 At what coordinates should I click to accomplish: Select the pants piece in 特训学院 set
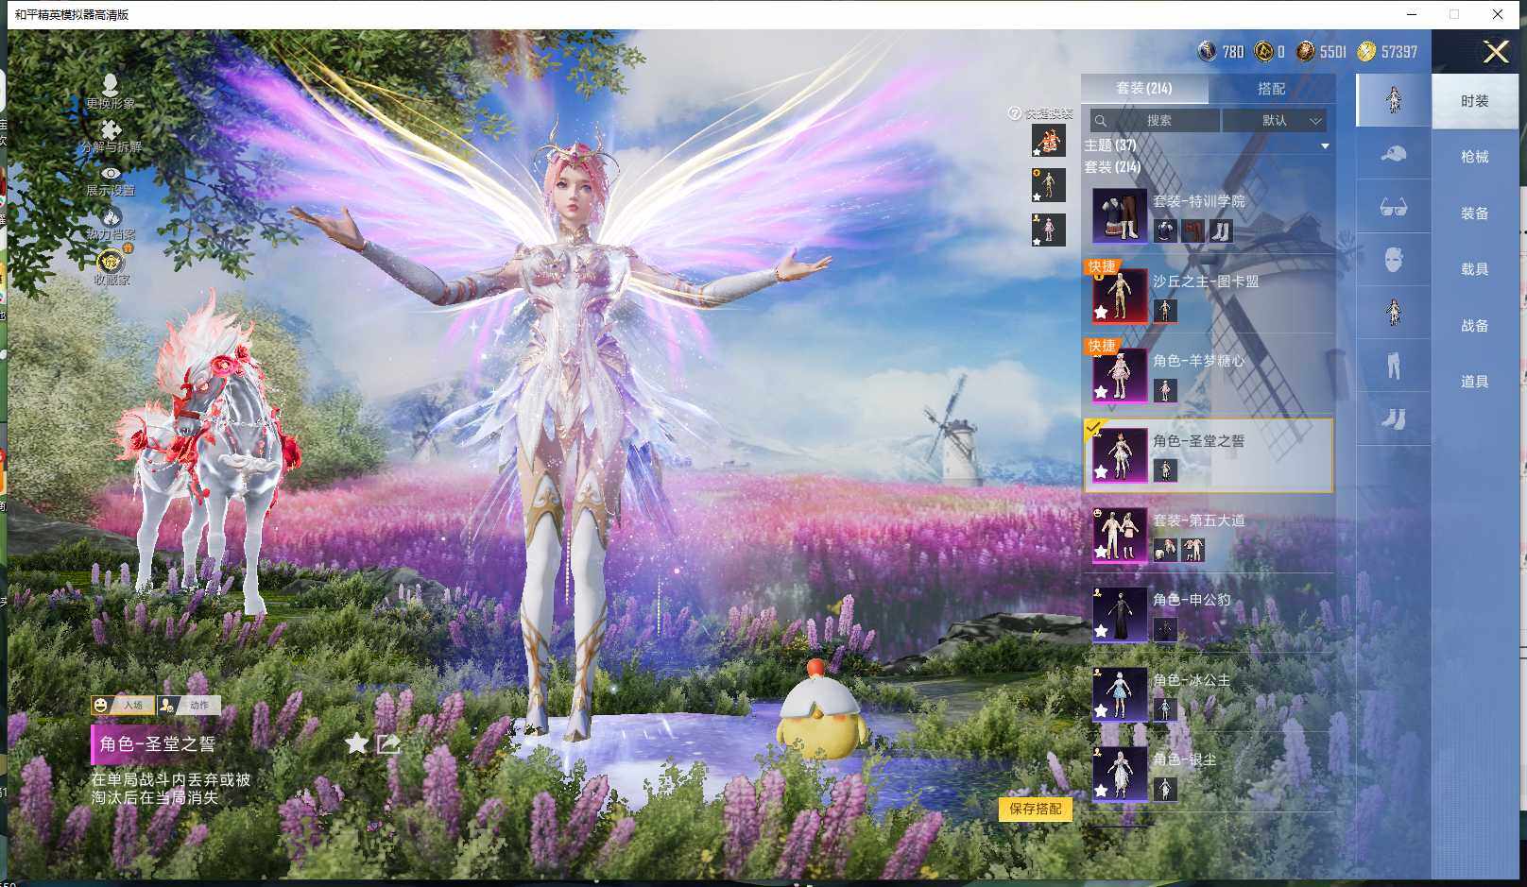coord(1193,231)
